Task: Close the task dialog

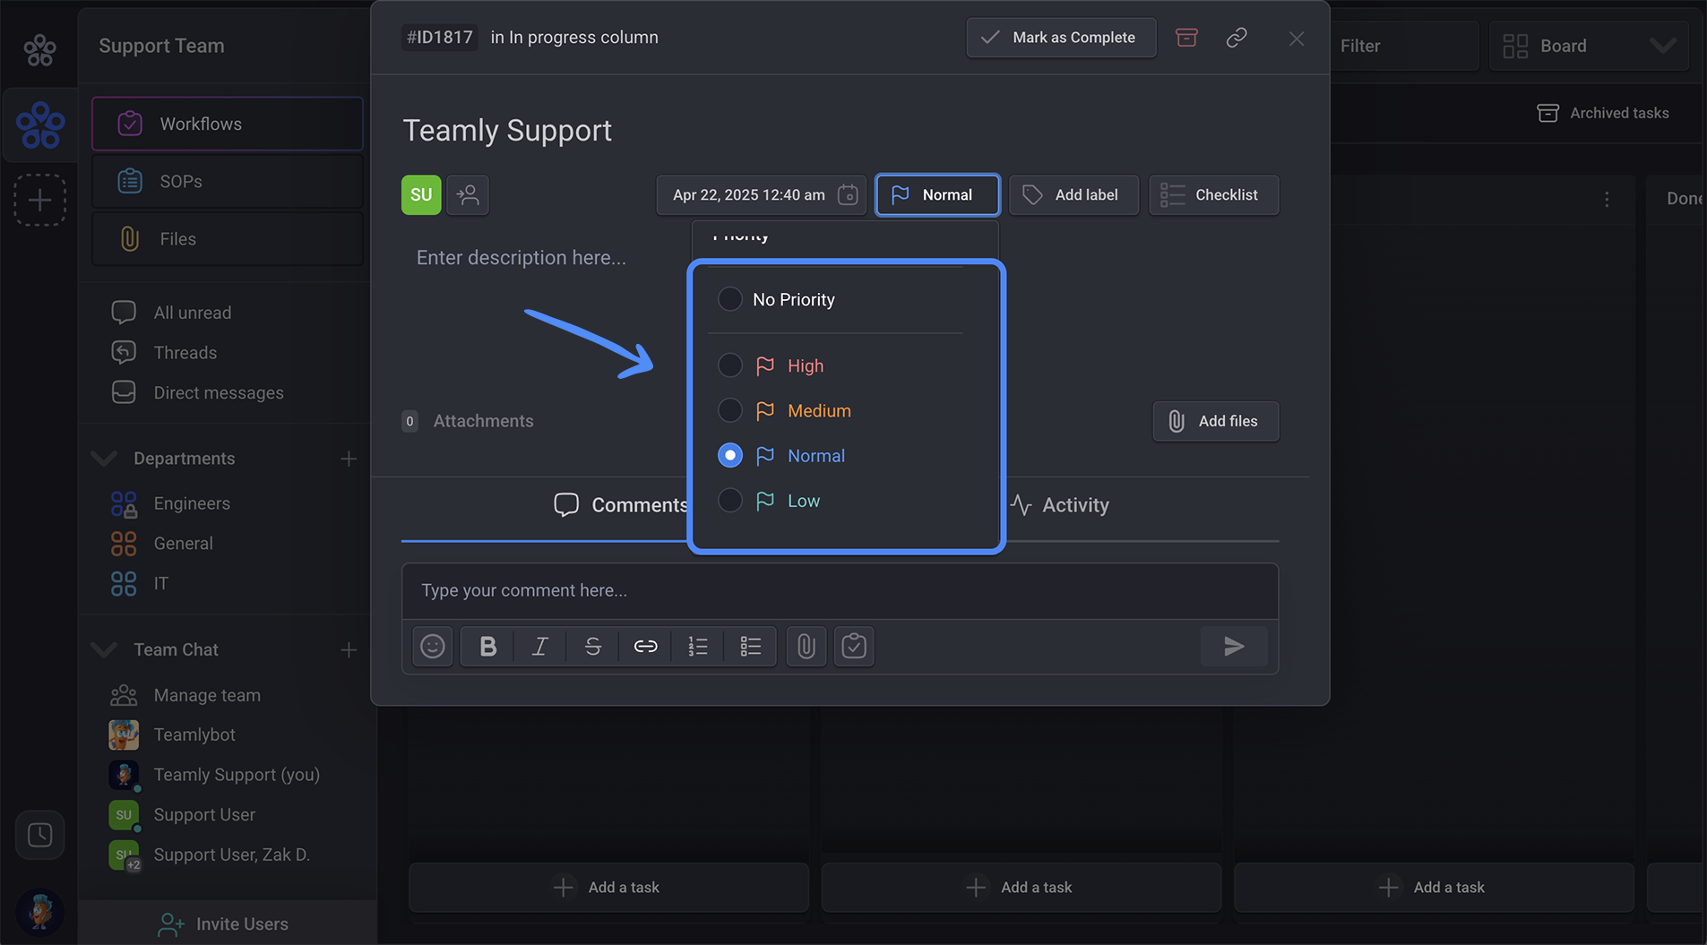Action: [1297, 39]
